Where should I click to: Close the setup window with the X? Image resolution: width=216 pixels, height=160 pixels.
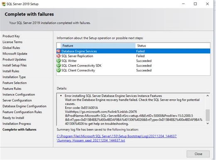click(207, 4)
